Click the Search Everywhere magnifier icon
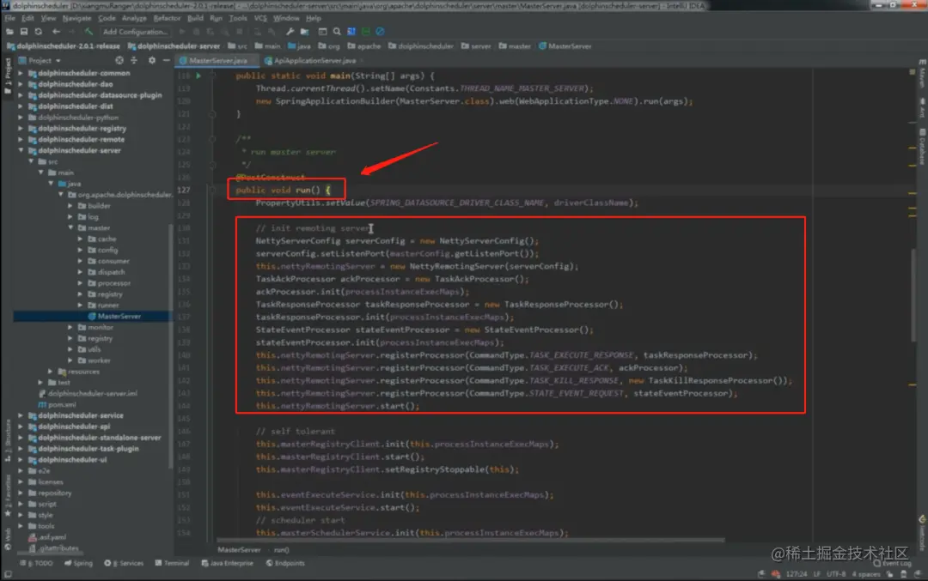This screenshot has height=581, width=928. pos(337,32)
